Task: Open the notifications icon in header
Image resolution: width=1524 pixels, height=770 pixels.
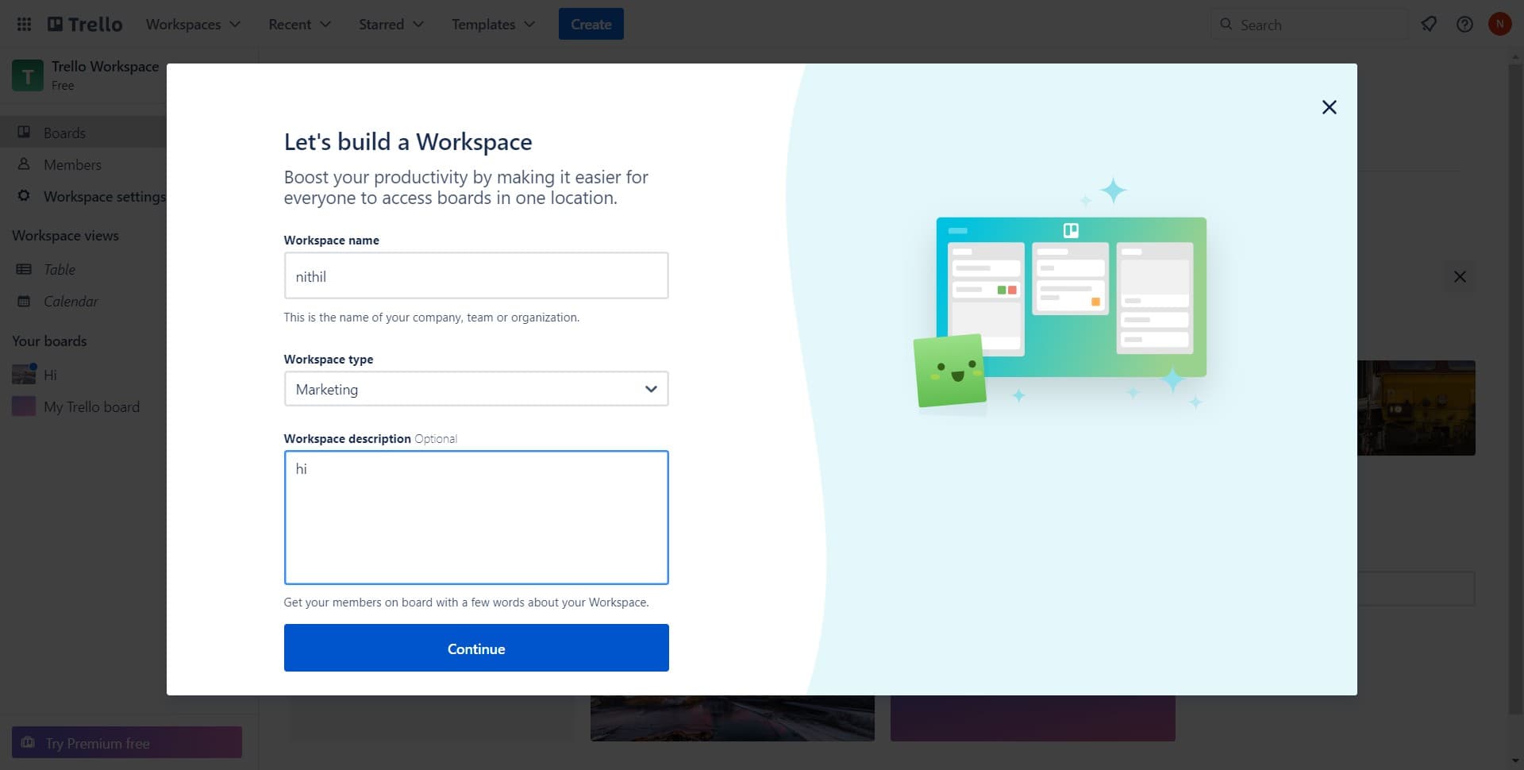Action: click(1429, 25)
